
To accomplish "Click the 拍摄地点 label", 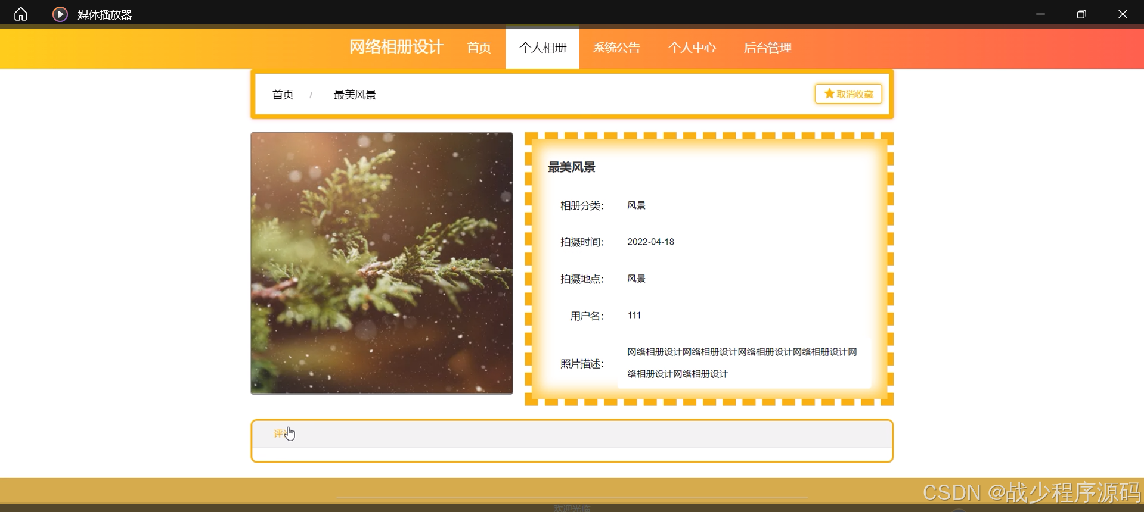I will [582, 279].
